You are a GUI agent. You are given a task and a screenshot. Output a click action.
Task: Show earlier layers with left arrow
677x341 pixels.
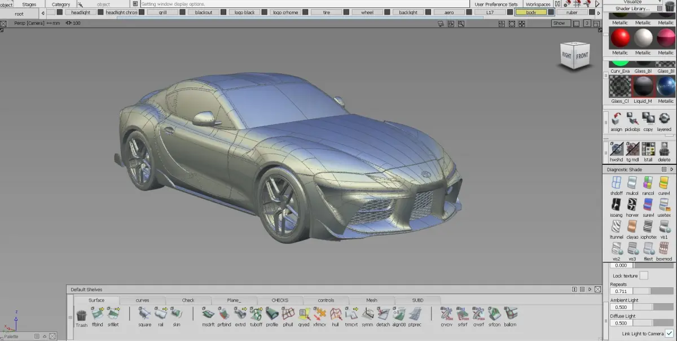43,12
